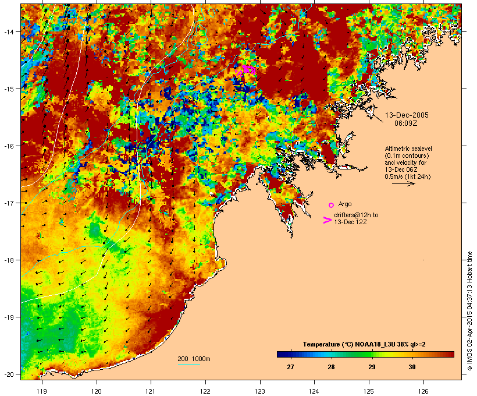
Task: Click the latitude axis label -14
Action: pyautogui.click(x=8, y=31)
